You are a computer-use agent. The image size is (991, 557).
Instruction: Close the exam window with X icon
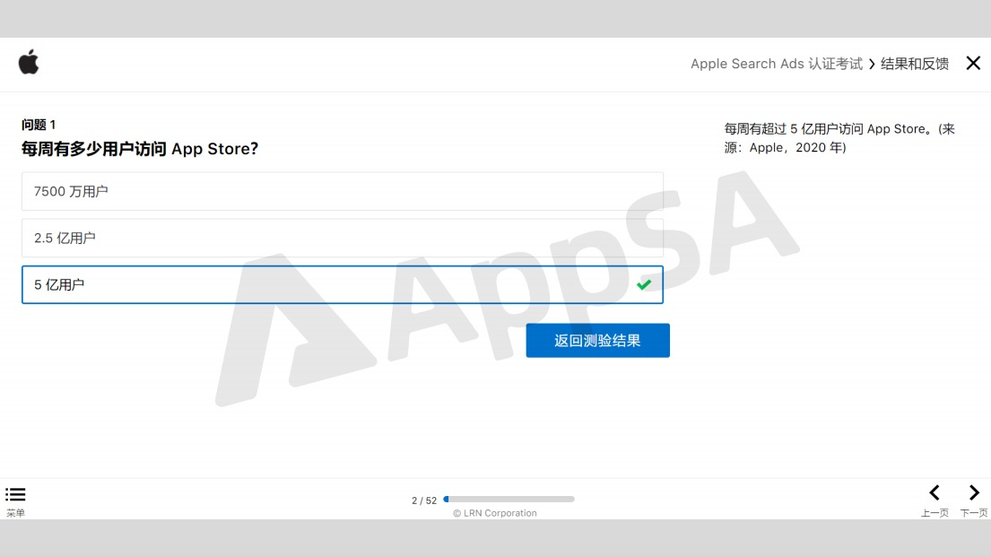tap(973, 63)
